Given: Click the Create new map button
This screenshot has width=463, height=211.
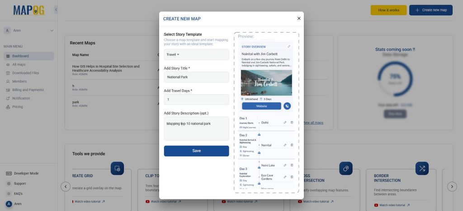Looking at the screenshot, I should [x=431, y=10].
